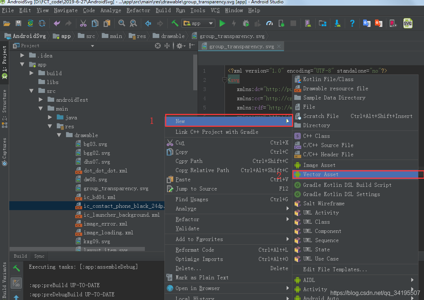This screenshot has width=424, height=300.
Task: Expand the build folder
Action: 31,73
